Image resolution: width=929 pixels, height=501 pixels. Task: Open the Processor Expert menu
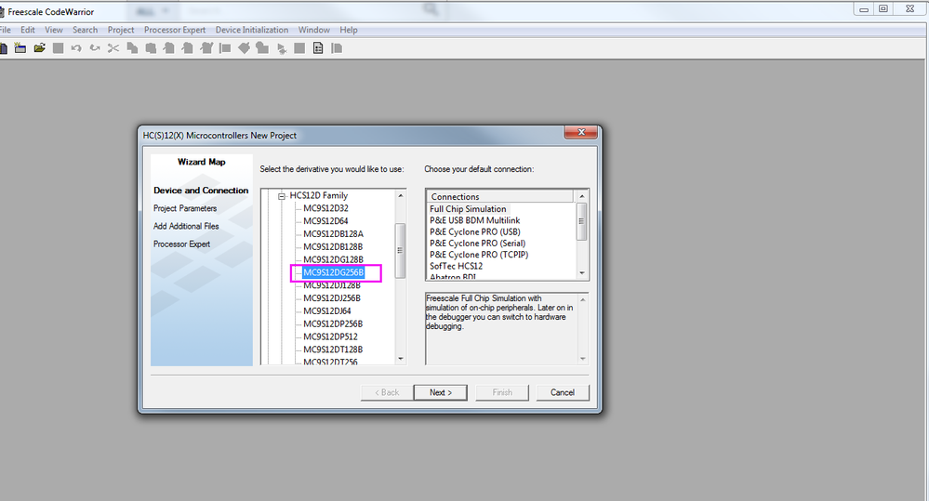point(175,30)
